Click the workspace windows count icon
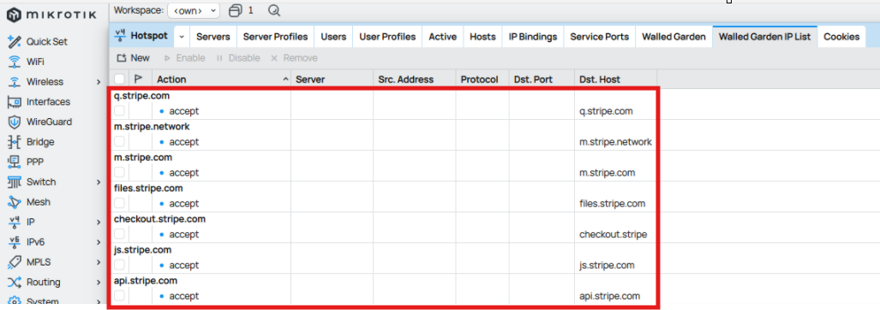Screen dimensions: 880x310 236,10
